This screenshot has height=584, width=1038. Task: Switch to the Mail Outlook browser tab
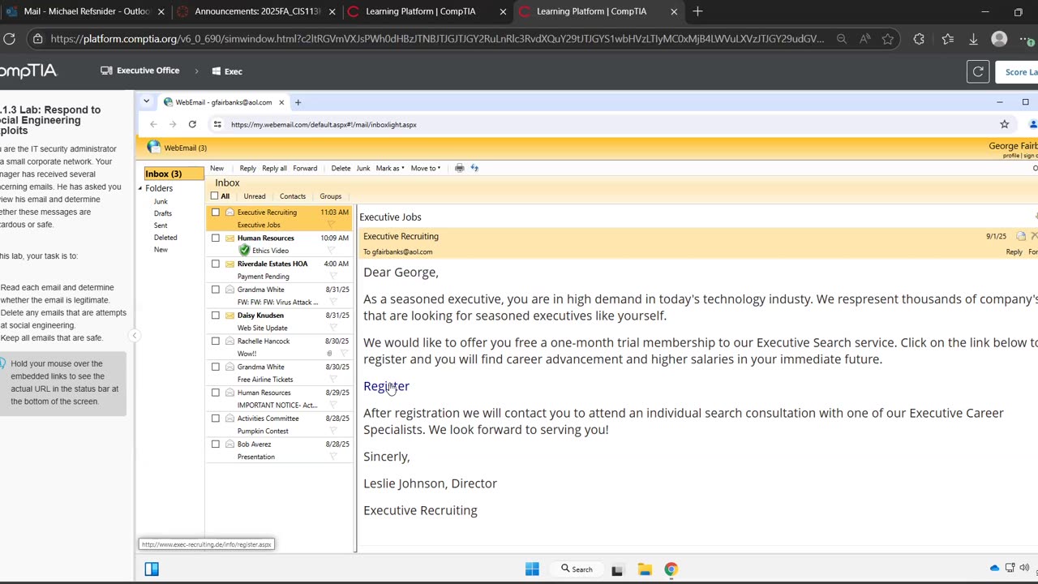[x=86, y=11]
